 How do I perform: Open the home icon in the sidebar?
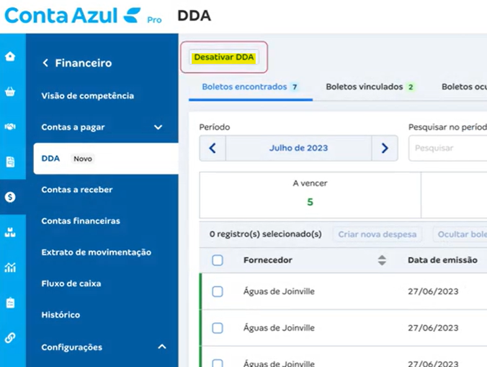pos(10,56)
